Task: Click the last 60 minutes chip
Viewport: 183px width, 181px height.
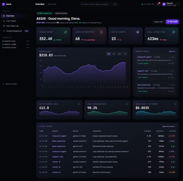Action: pos(61,13)
